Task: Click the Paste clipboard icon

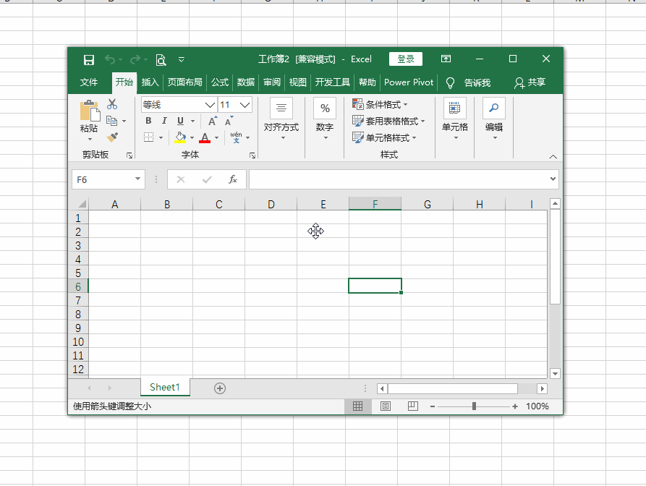Action: 90,111
